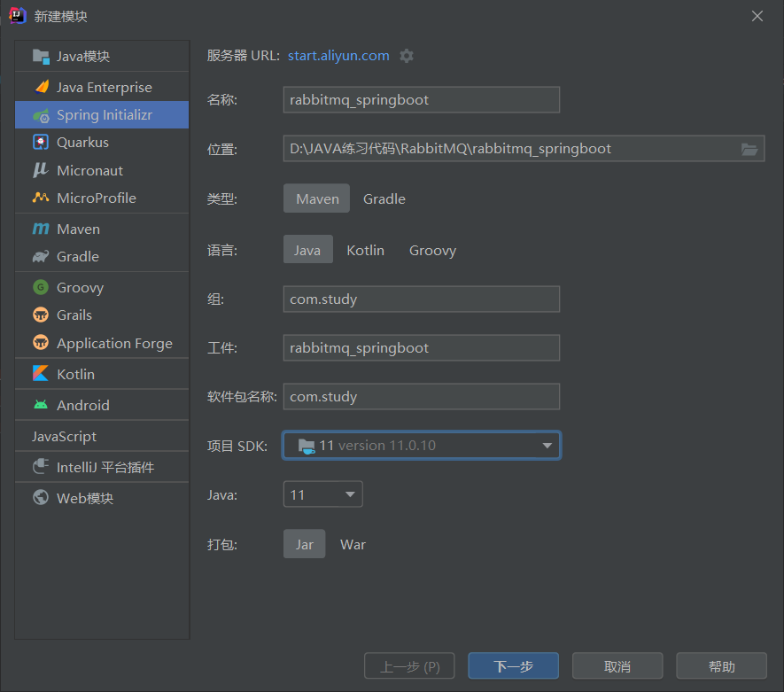
Task: Click the 服务器 URL label
Action: (244, 56)
